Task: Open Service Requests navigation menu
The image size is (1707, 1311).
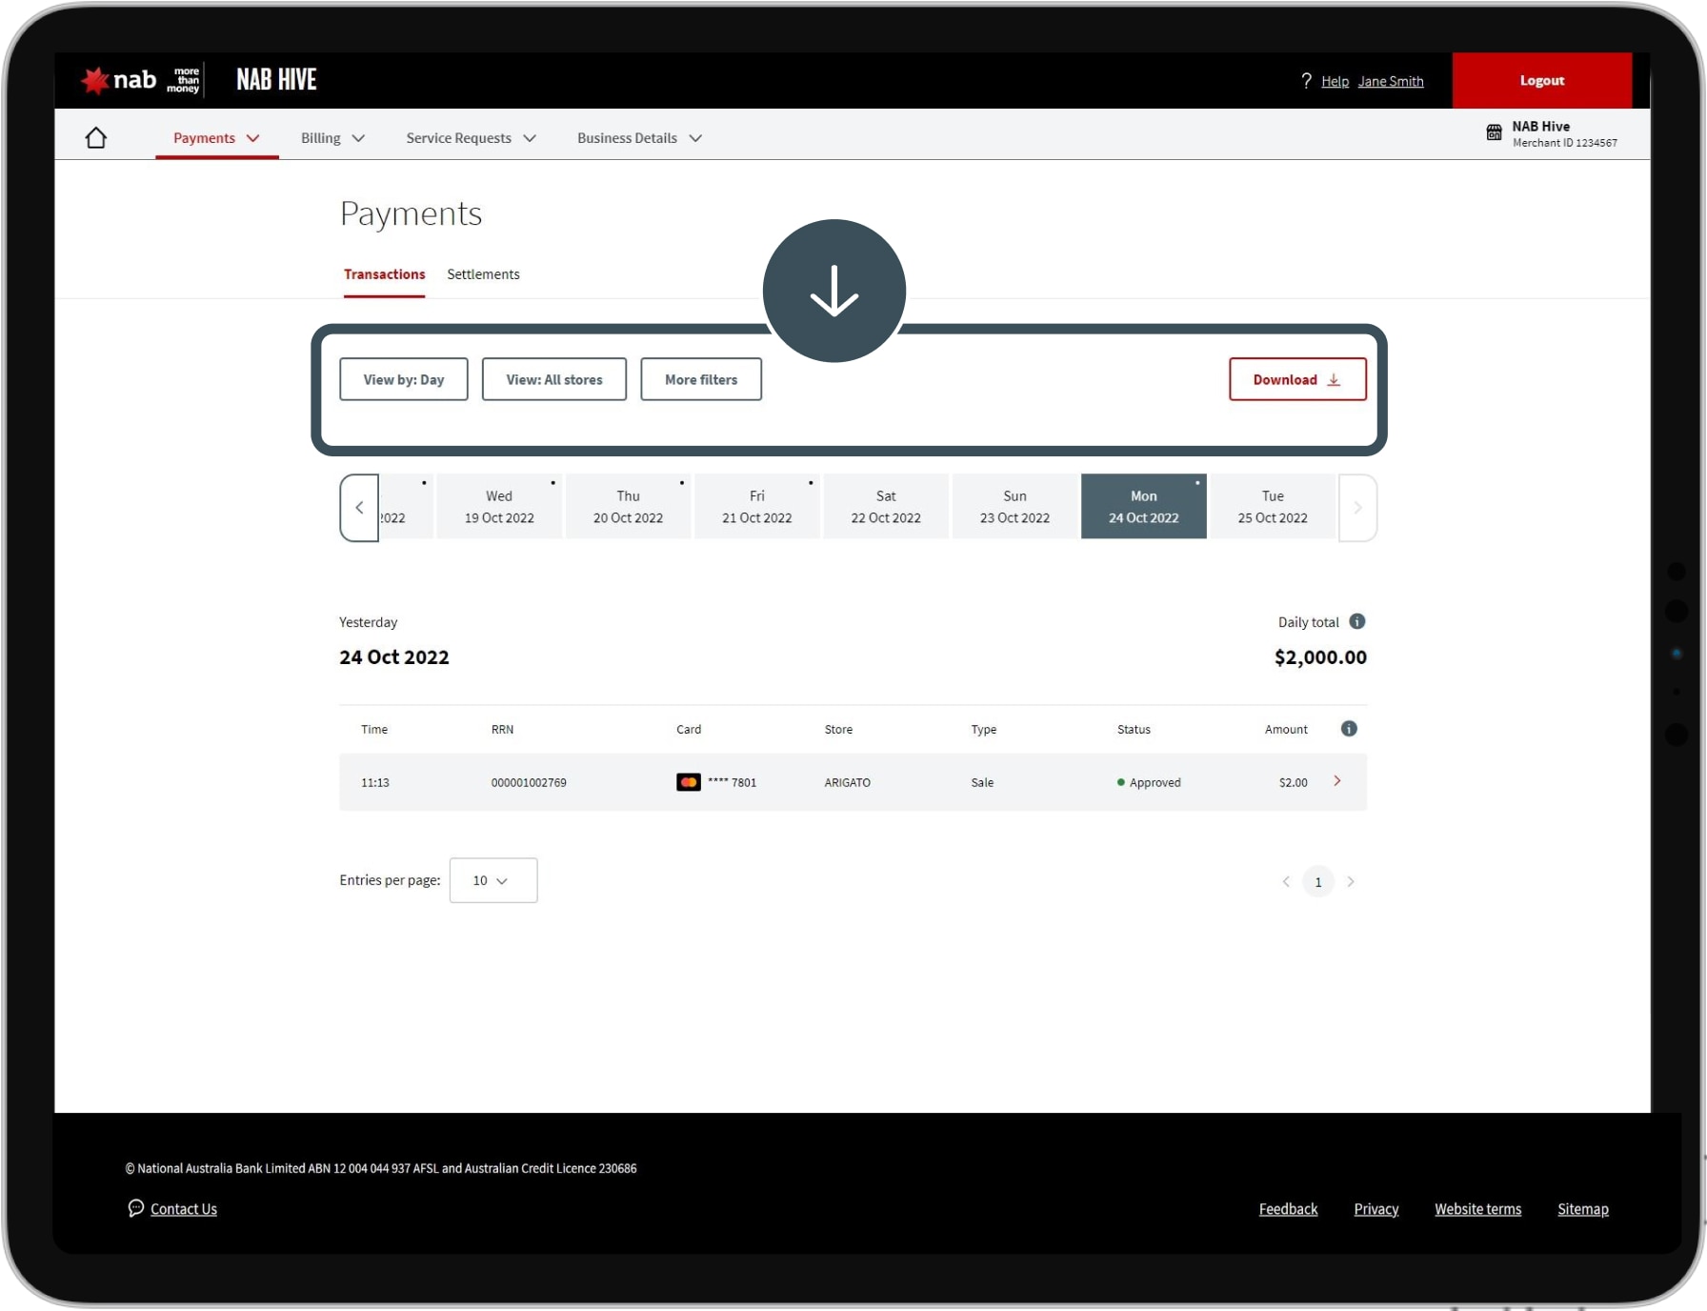Action: [471, 138]
